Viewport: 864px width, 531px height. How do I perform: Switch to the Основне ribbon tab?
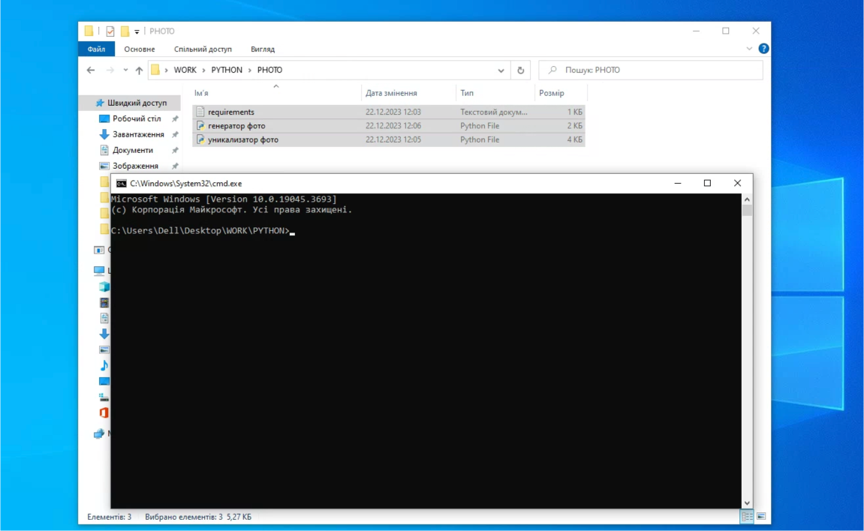coord(140,49)
